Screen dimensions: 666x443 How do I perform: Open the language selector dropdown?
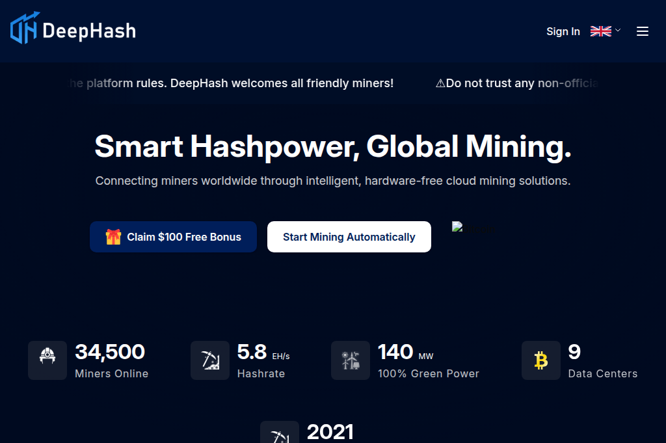(x=605, y=31)
